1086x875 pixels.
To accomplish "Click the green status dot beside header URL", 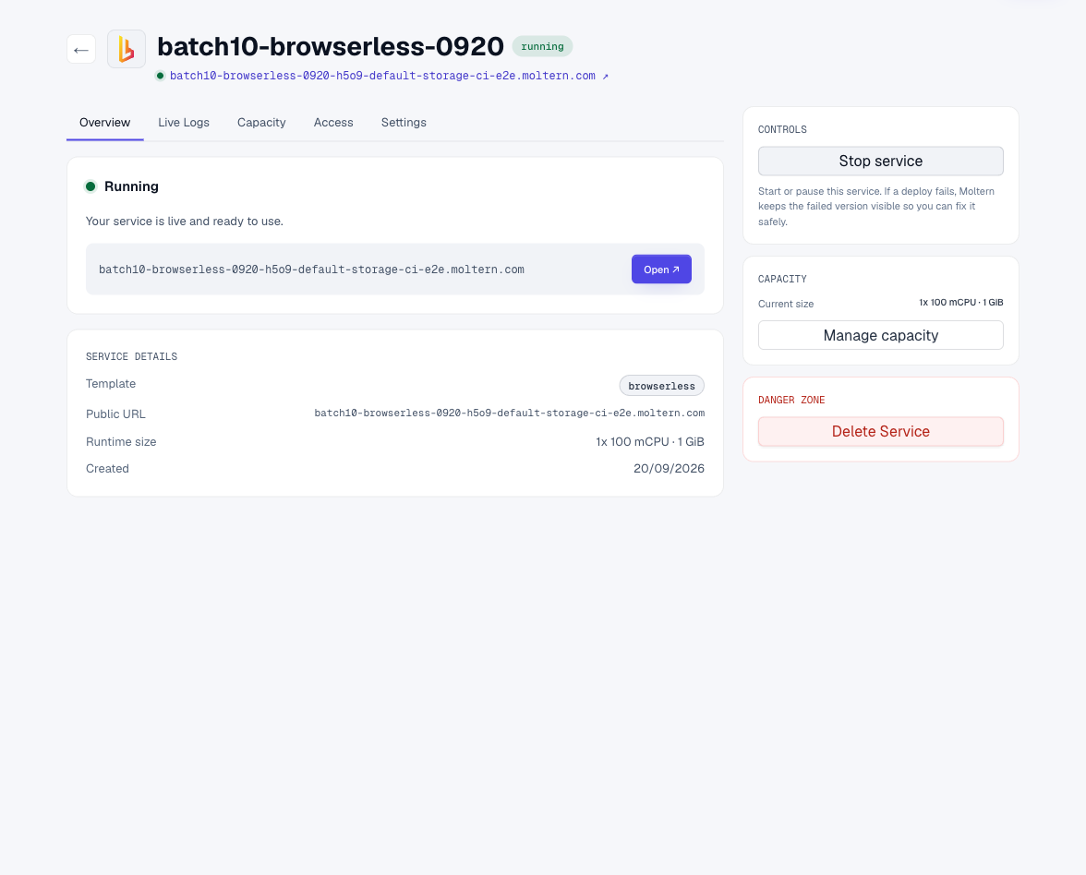I will [x=160, y=76].
